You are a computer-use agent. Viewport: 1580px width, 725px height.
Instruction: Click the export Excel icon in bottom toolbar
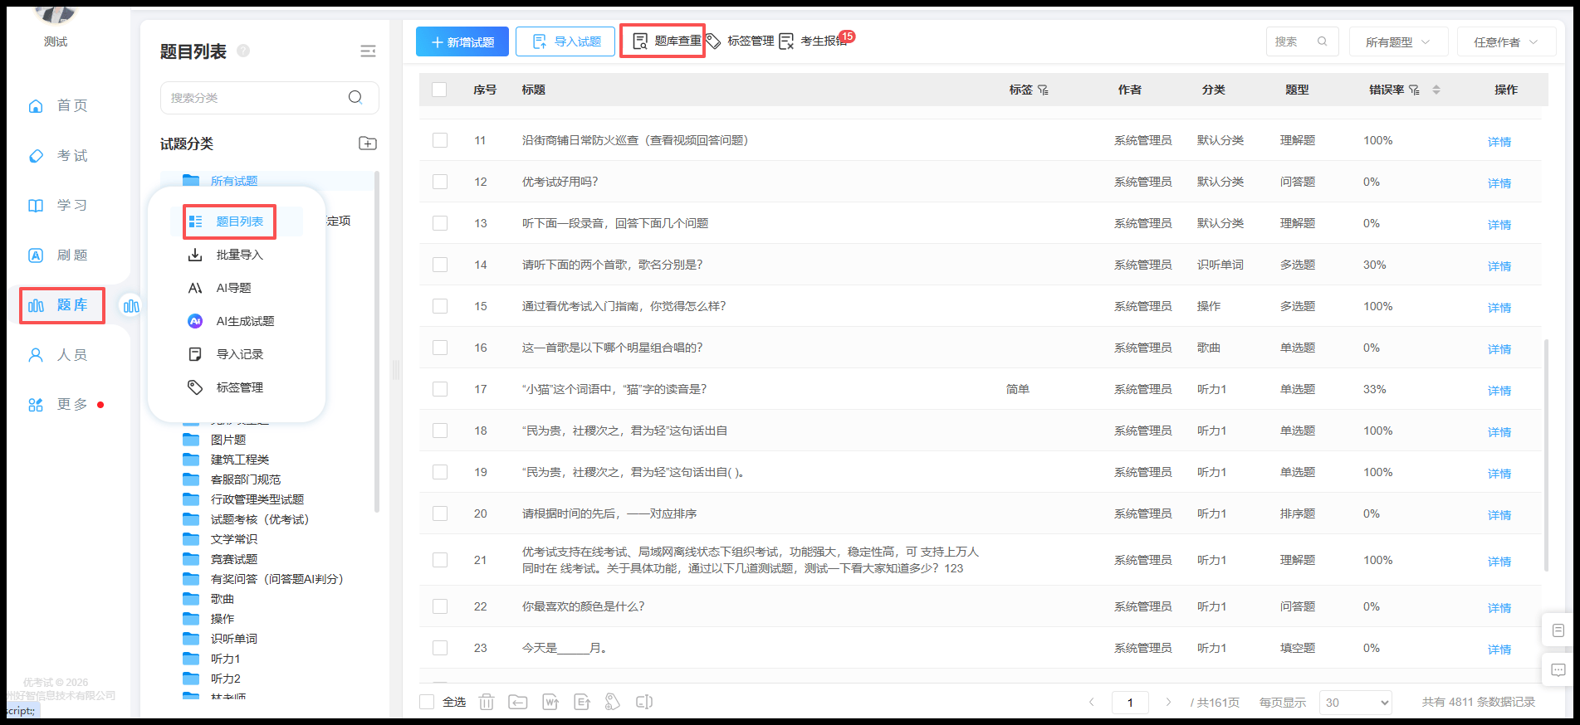pyautogui.click(x=582, y=703)
